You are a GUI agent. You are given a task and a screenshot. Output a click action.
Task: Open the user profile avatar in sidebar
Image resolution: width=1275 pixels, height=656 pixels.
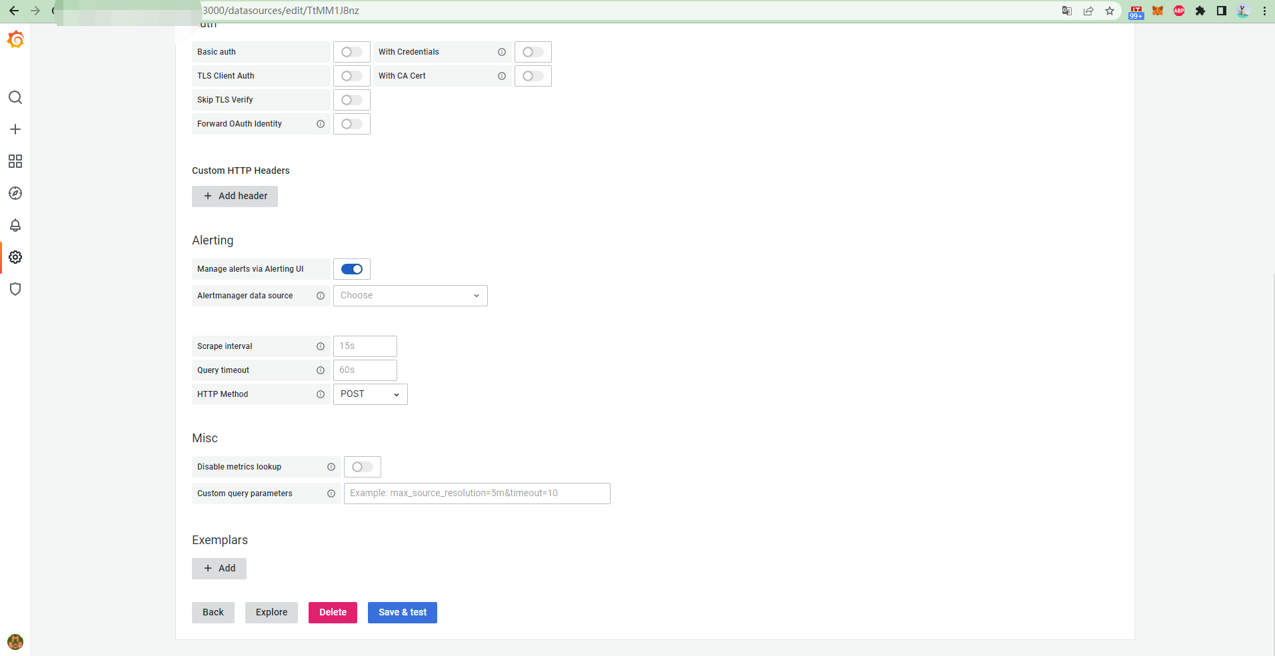coord(15,642)
